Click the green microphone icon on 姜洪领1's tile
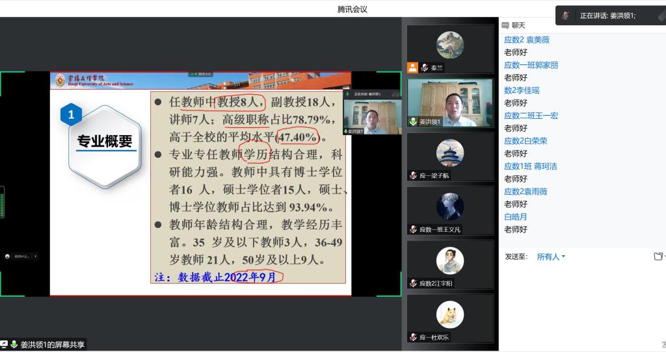Viewport: 666px width, 352px height. click(x=412, y=121)
